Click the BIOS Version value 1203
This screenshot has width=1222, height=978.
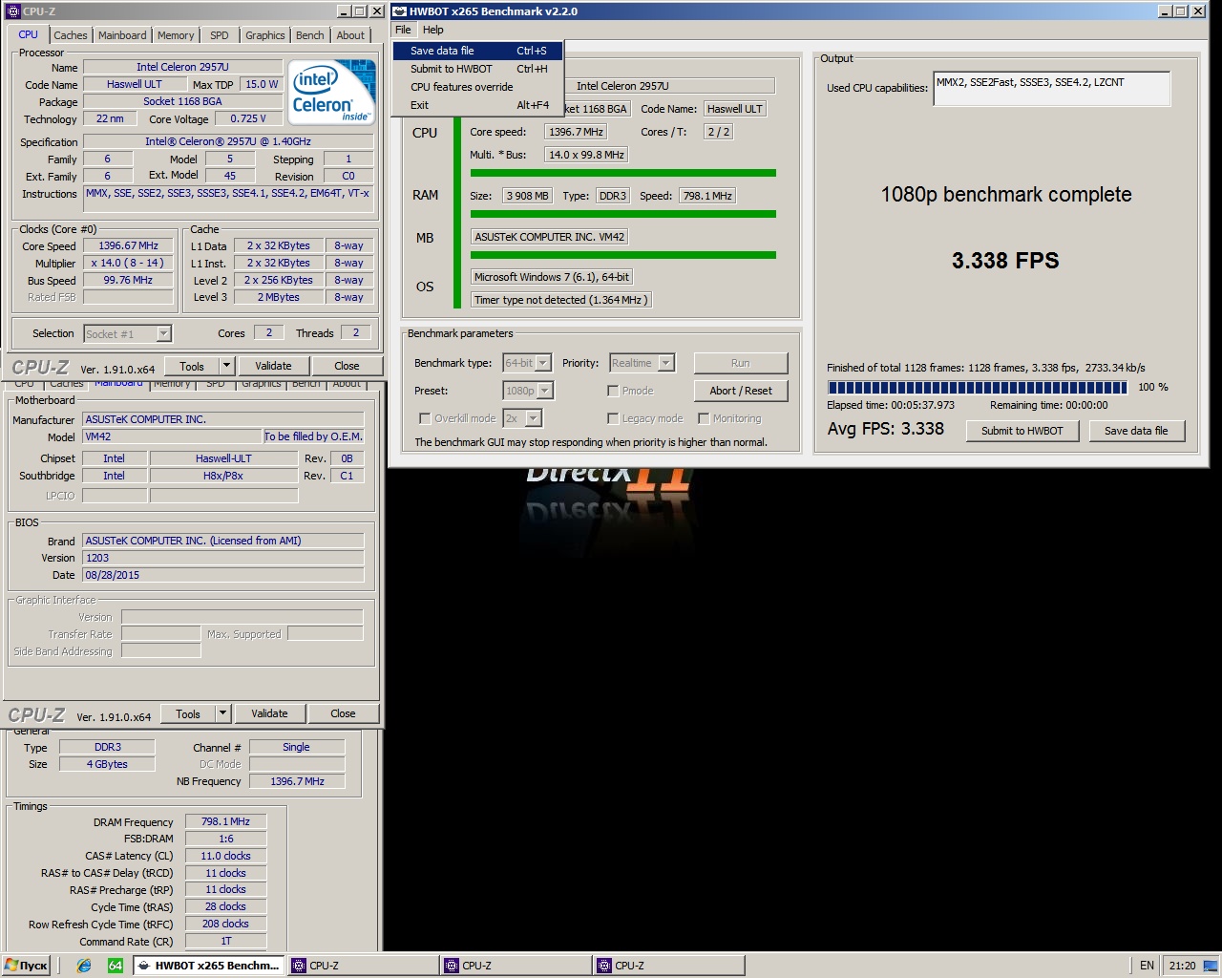click(222, 558)
